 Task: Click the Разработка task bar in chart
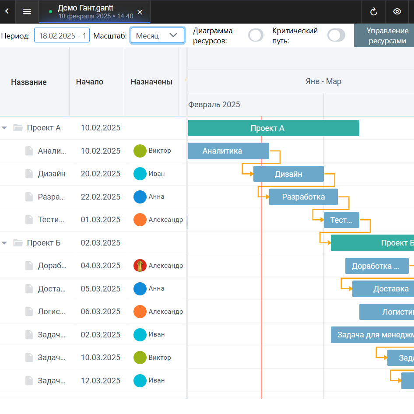point(303,197)
